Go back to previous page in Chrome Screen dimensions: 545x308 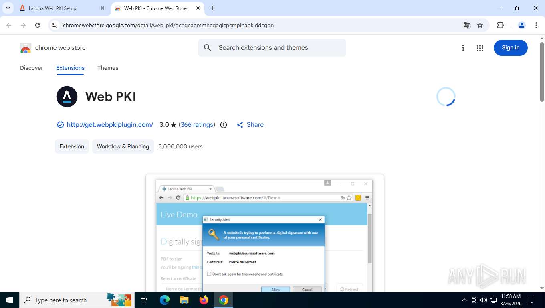pyautogui.click(x=9, y=25)
